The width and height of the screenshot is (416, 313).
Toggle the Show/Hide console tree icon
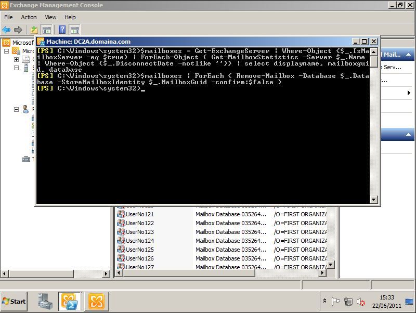pos(47,30)
